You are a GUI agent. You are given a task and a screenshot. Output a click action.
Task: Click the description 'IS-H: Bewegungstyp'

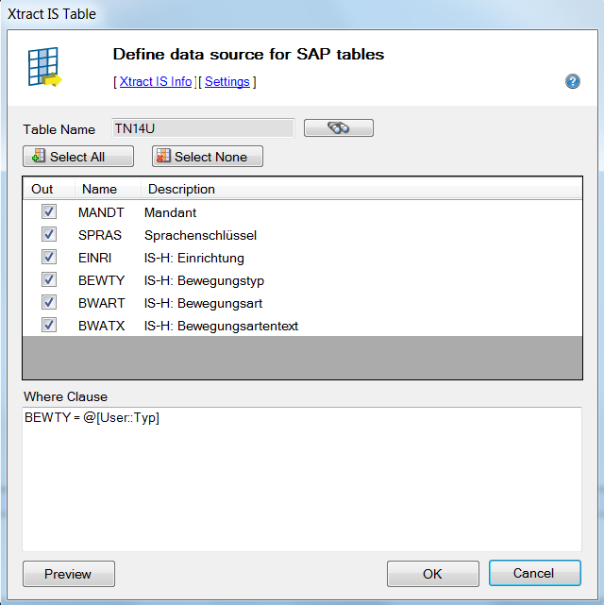click(204, 280)
